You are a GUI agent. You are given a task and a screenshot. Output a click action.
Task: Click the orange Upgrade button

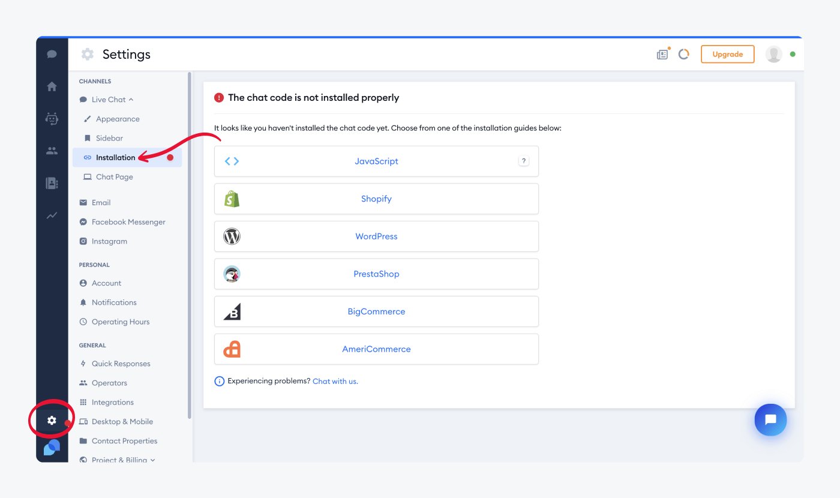[727, 54]
